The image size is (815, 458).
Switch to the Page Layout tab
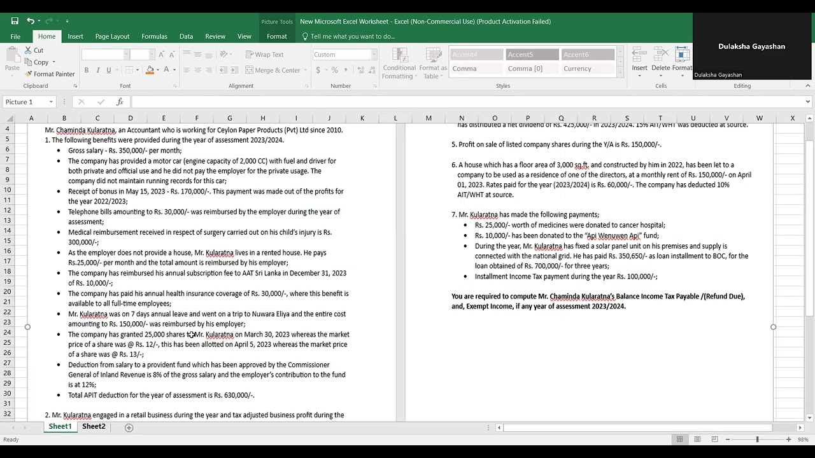tap(112, 36)
